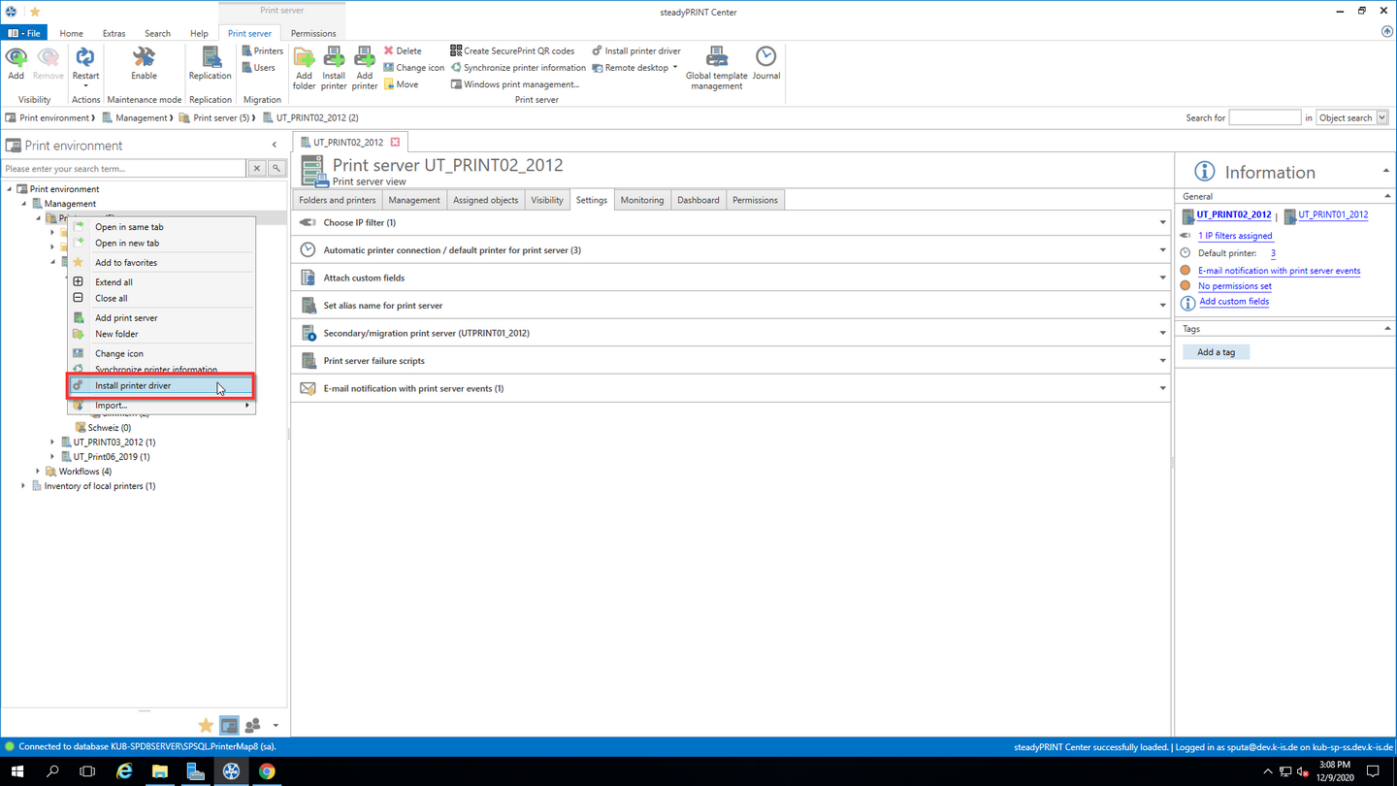The height and width of the screenshot is (786, 1397).
Task: Click the Restart action icon
Action: (85, 63)
